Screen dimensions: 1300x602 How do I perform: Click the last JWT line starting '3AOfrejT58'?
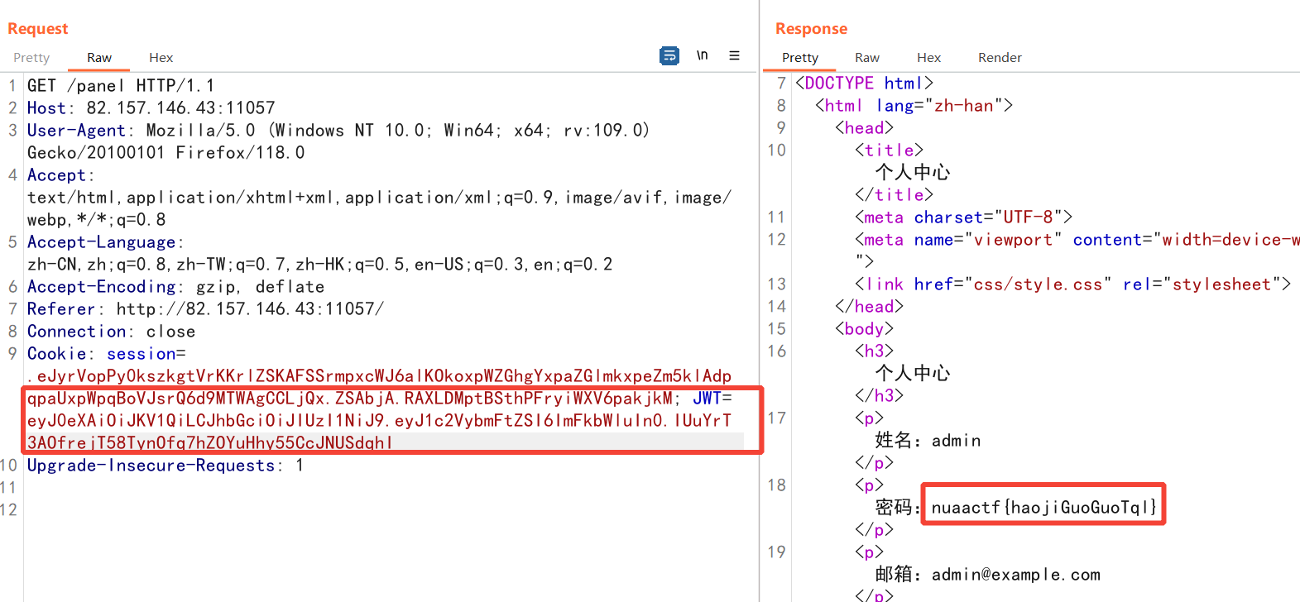click(x=210, y=443)
